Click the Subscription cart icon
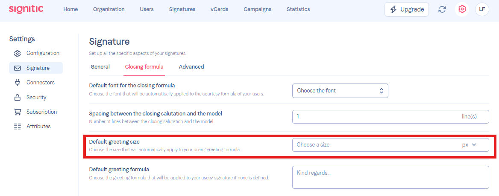 pyautogui.click(x=17, y=112)
